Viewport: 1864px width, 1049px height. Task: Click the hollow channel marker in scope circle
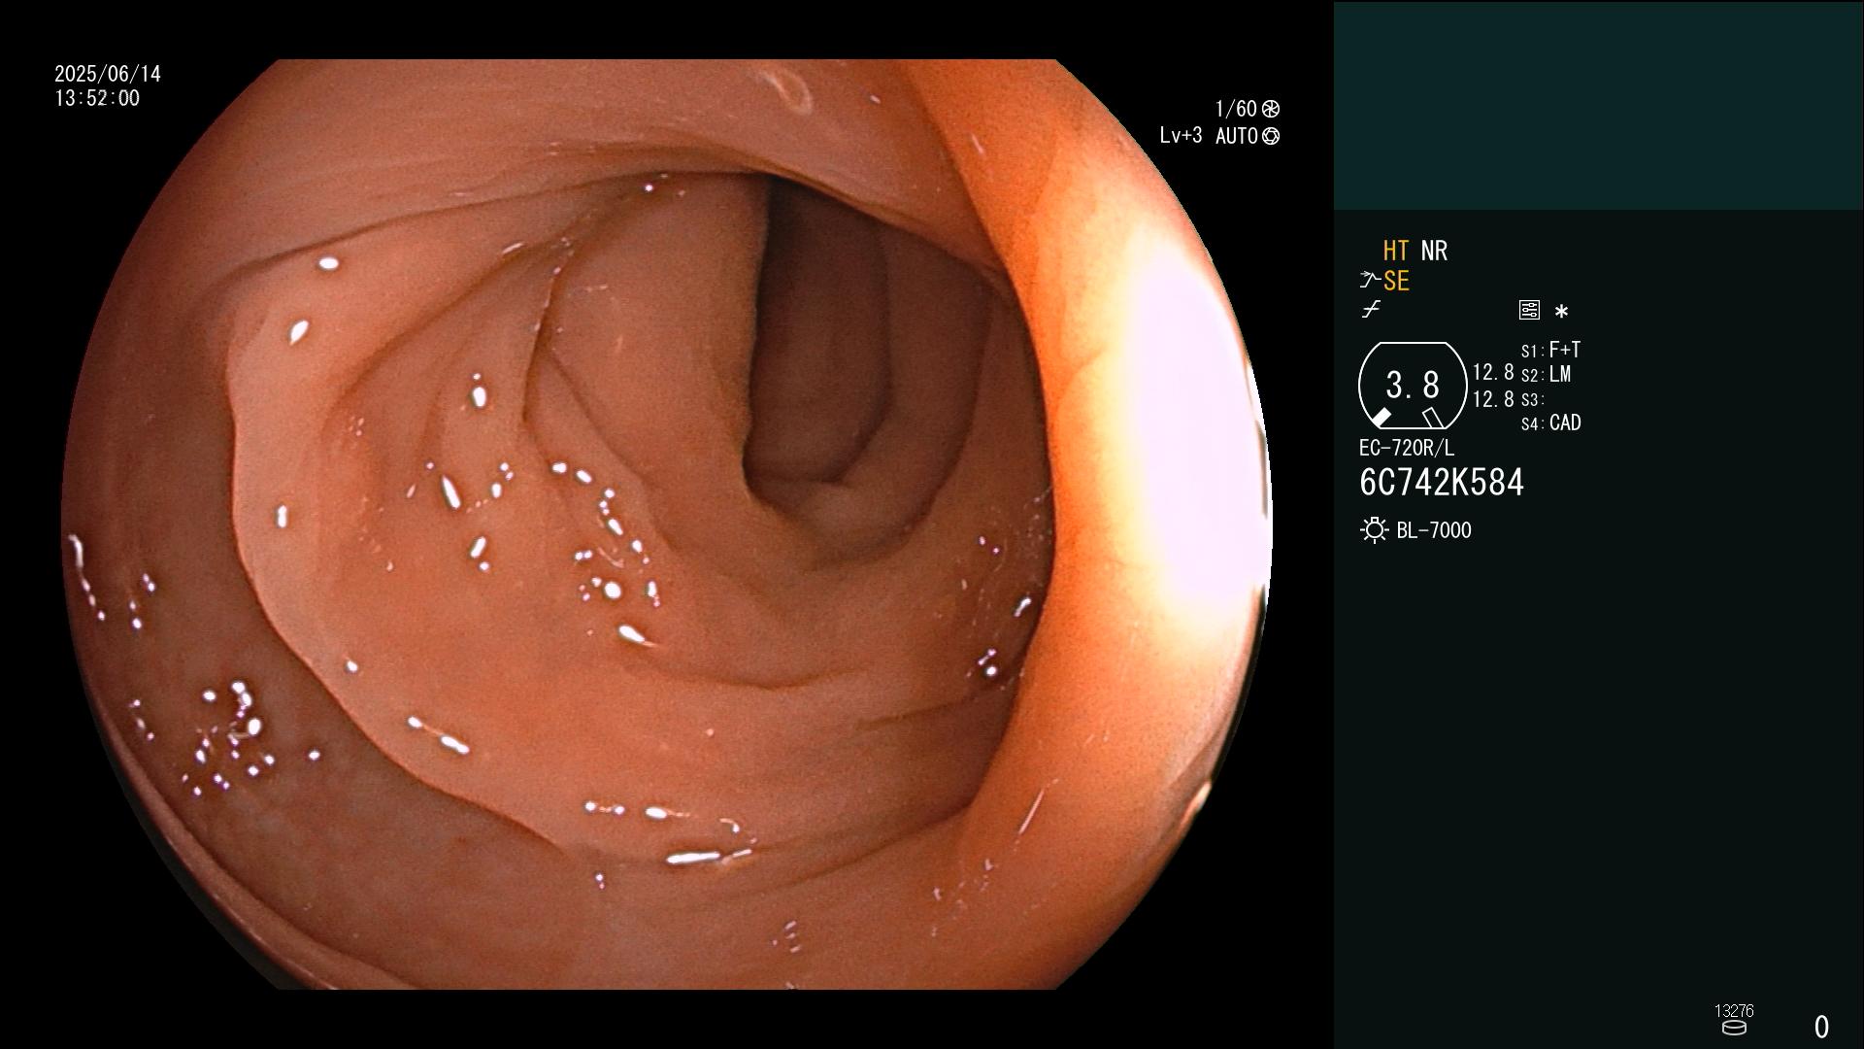tap(1432, 418)
